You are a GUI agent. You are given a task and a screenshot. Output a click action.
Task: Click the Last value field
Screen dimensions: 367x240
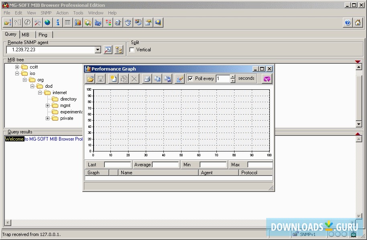pos(118,165)
